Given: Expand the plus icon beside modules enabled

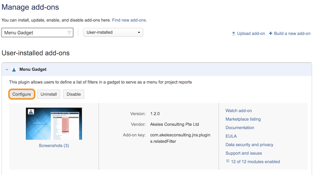Looking at the screenshot, I should pyautogui.click(x=228, y=161).
